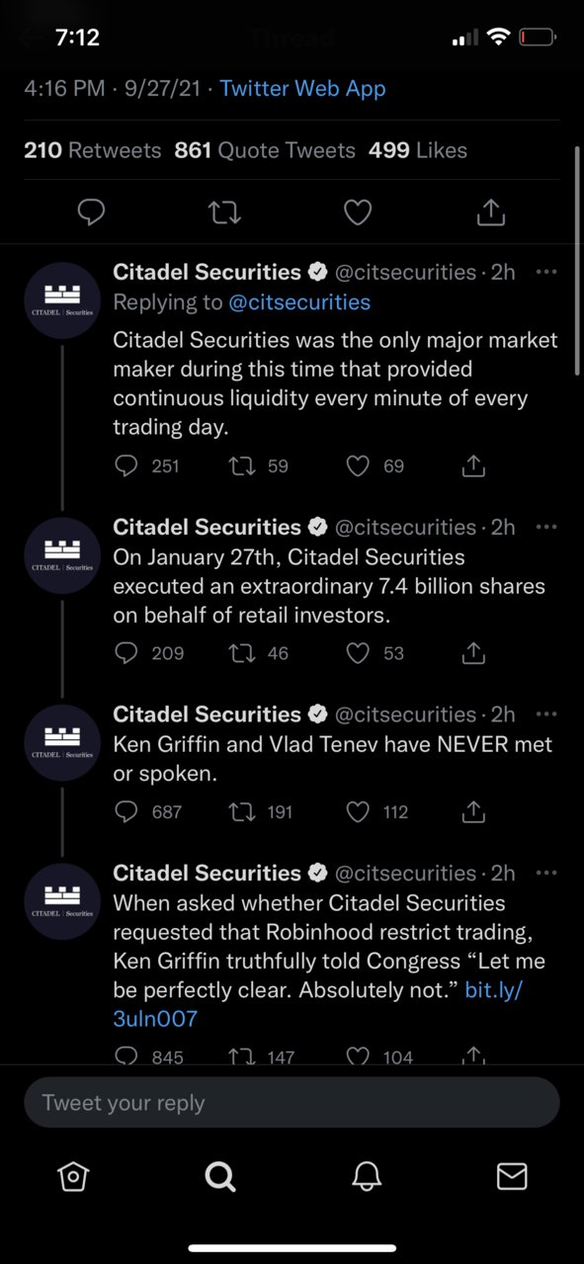This screenshot has height=1264, width=584.
Task: Like the main tweet with the heart icon
Action: tap(358, 211)
